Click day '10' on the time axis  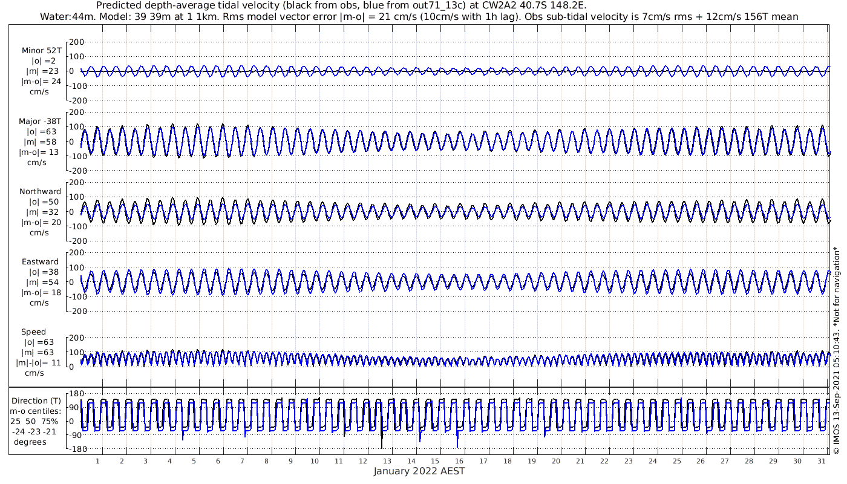[x=315, y=461]
